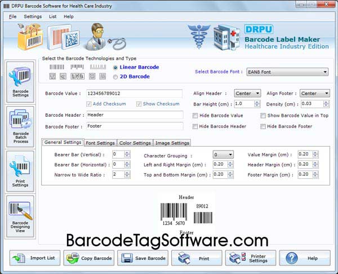The width and height of the screenshot is (338, 274).
Task: Click the app icon in title bar
Action: pos(6,6)
